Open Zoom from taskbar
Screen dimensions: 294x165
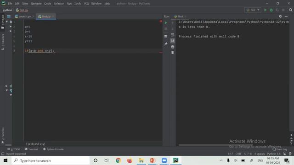164,160
